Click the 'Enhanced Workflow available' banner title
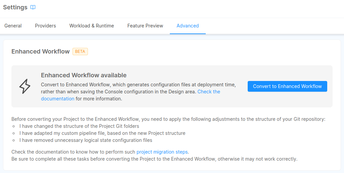 tap(84, 75)
